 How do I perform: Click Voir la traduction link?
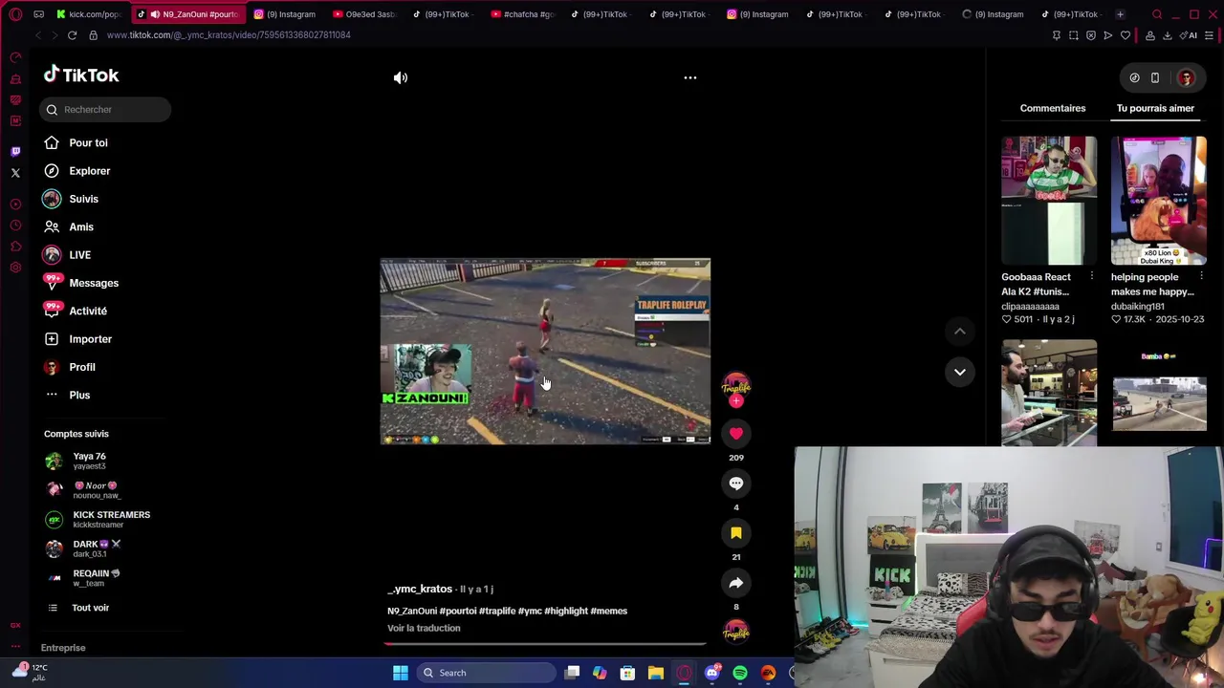424,628
